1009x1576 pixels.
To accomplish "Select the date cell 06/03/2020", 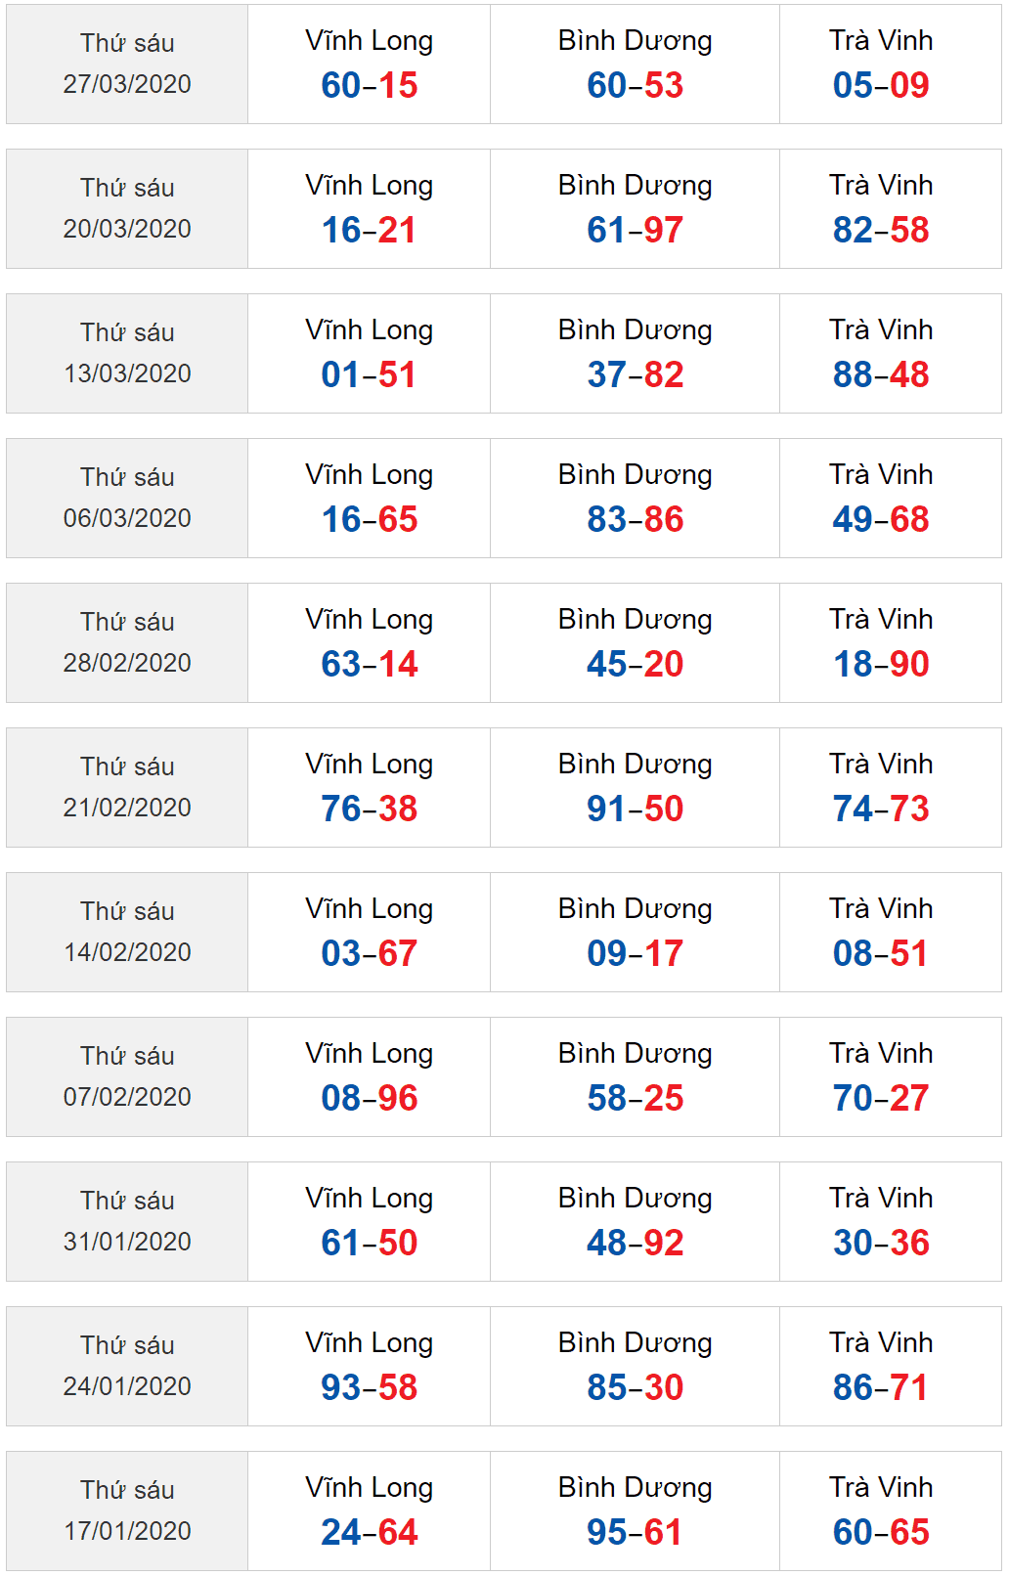I will click(x=127, y=499).
